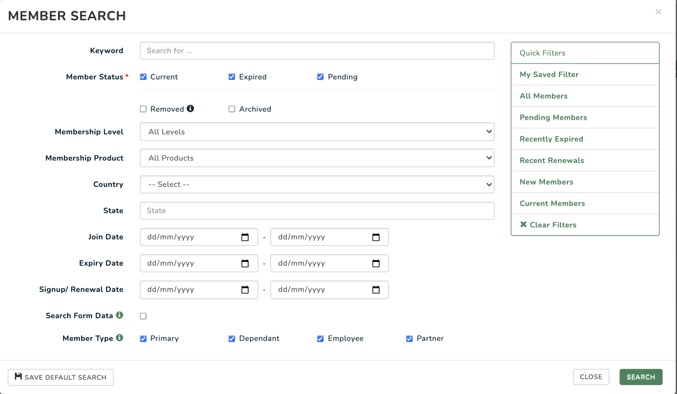
Task: Open the calendar for Signup/Renewal end date
Action: (x=376, y=290)
